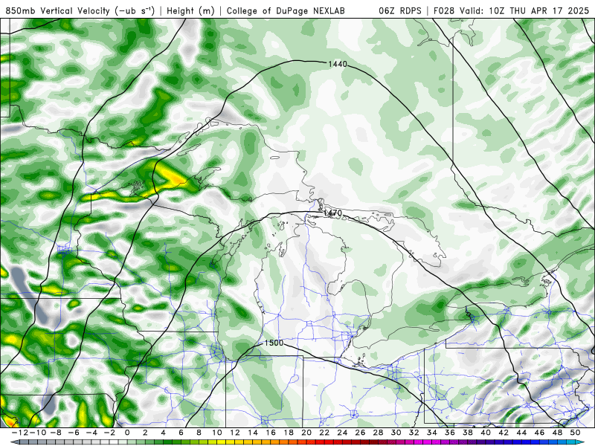Screen dimensions: 595x446
Task: Click the 1440 height contour label
Action: 338,64
